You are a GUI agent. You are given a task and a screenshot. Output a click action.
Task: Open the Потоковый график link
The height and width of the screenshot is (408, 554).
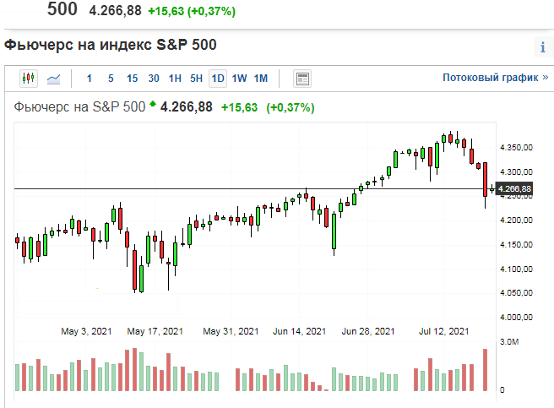496,78
